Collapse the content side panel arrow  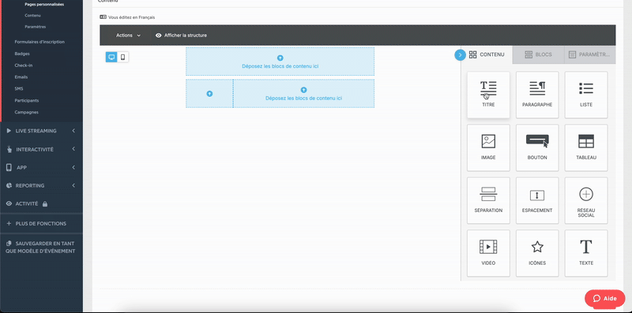pyautogui.click(x=460, y=54)
